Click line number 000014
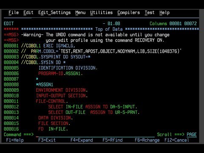Screen dimensions: 204x153 pos(11,118)
